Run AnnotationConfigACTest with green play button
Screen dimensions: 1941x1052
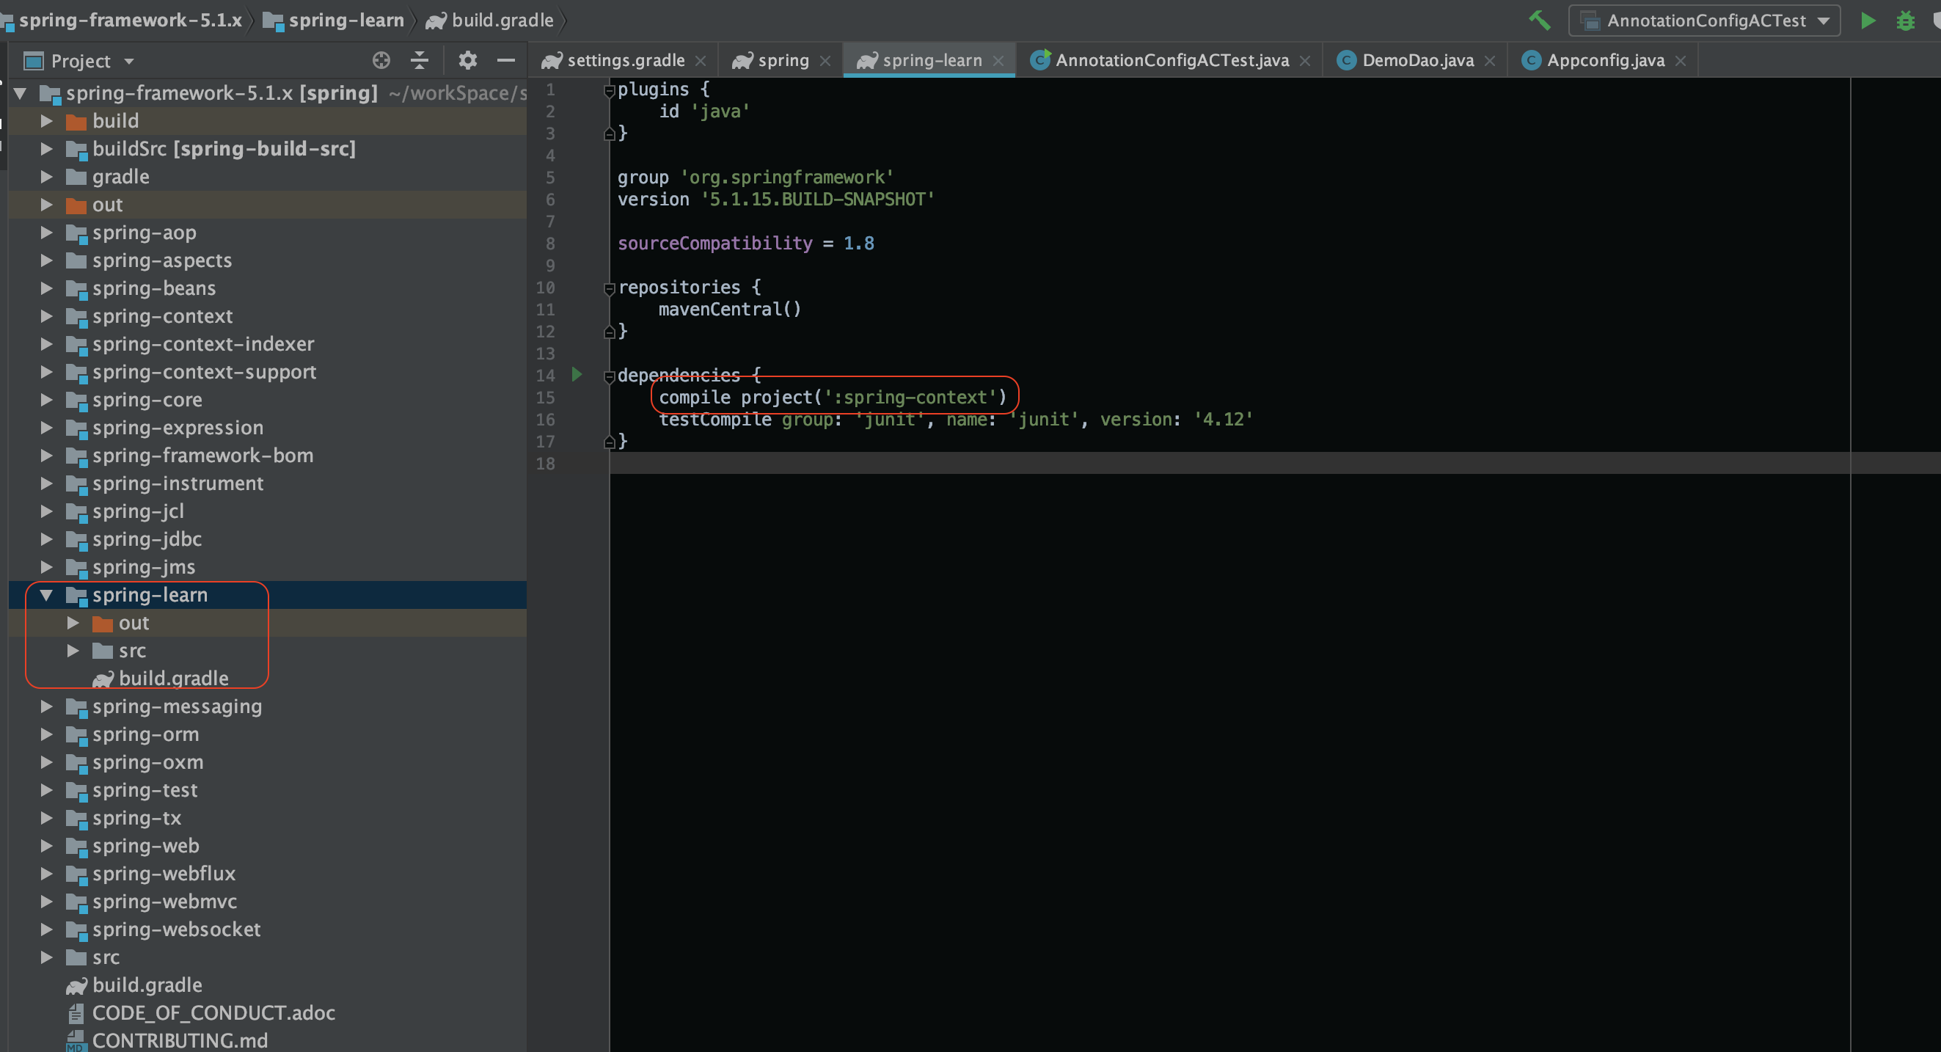1868,21
